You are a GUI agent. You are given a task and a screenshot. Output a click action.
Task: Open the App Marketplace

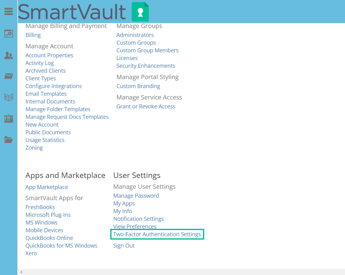coord(47,187)
